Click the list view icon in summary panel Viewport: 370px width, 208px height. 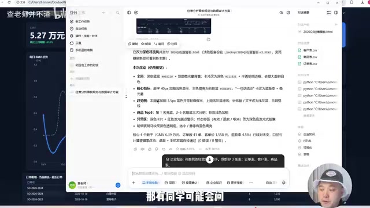tap(329, 13)
